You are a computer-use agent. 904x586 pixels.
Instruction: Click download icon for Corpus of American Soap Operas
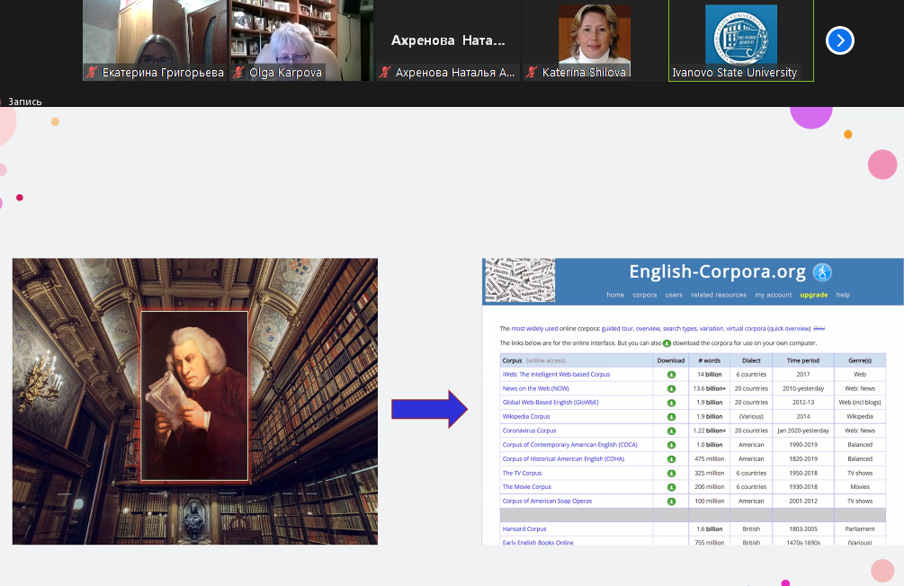tap(671, 502)
